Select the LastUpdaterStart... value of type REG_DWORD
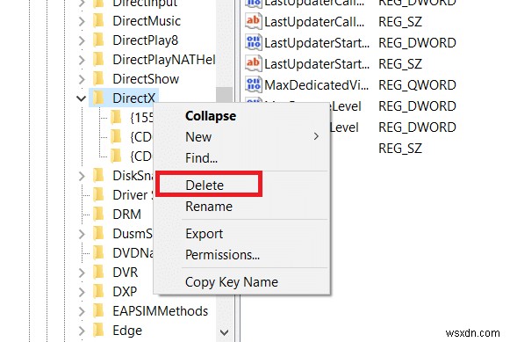This screenshot has height=342, width=510. pos(317,43)
